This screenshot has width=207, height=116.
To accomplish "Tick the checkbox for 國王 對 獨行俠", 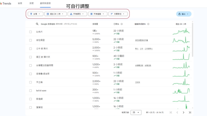I will click(x=30, y=57).
